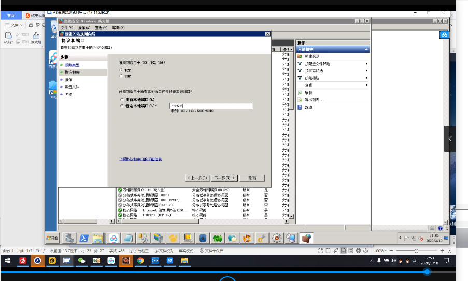
Task: Click the 导出列表 export icon
Action: [300, 100]
